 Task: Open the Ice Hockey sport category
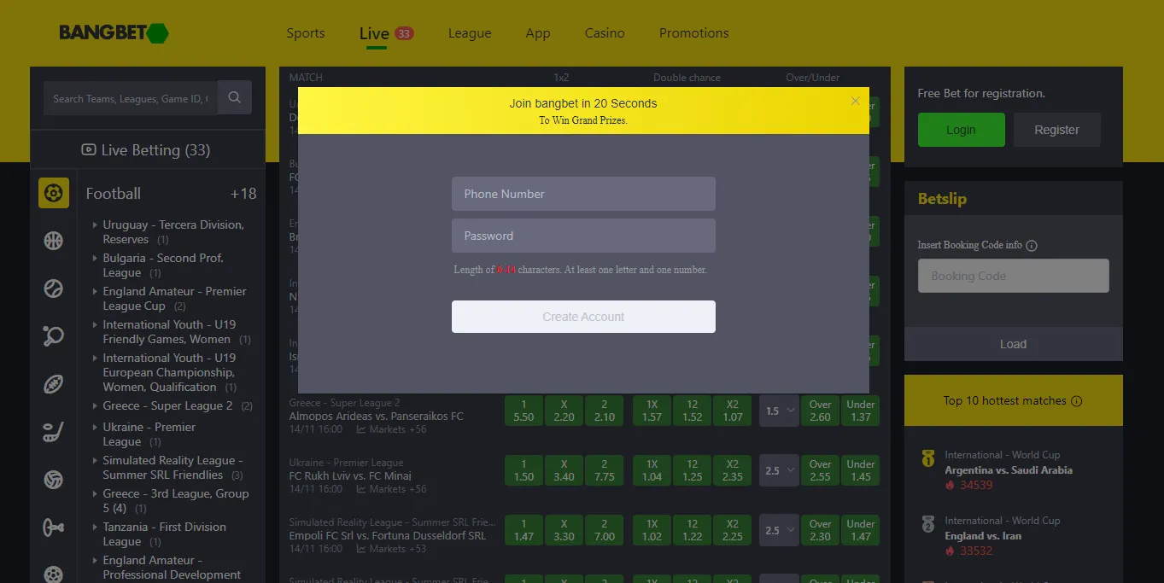[54, 432]
